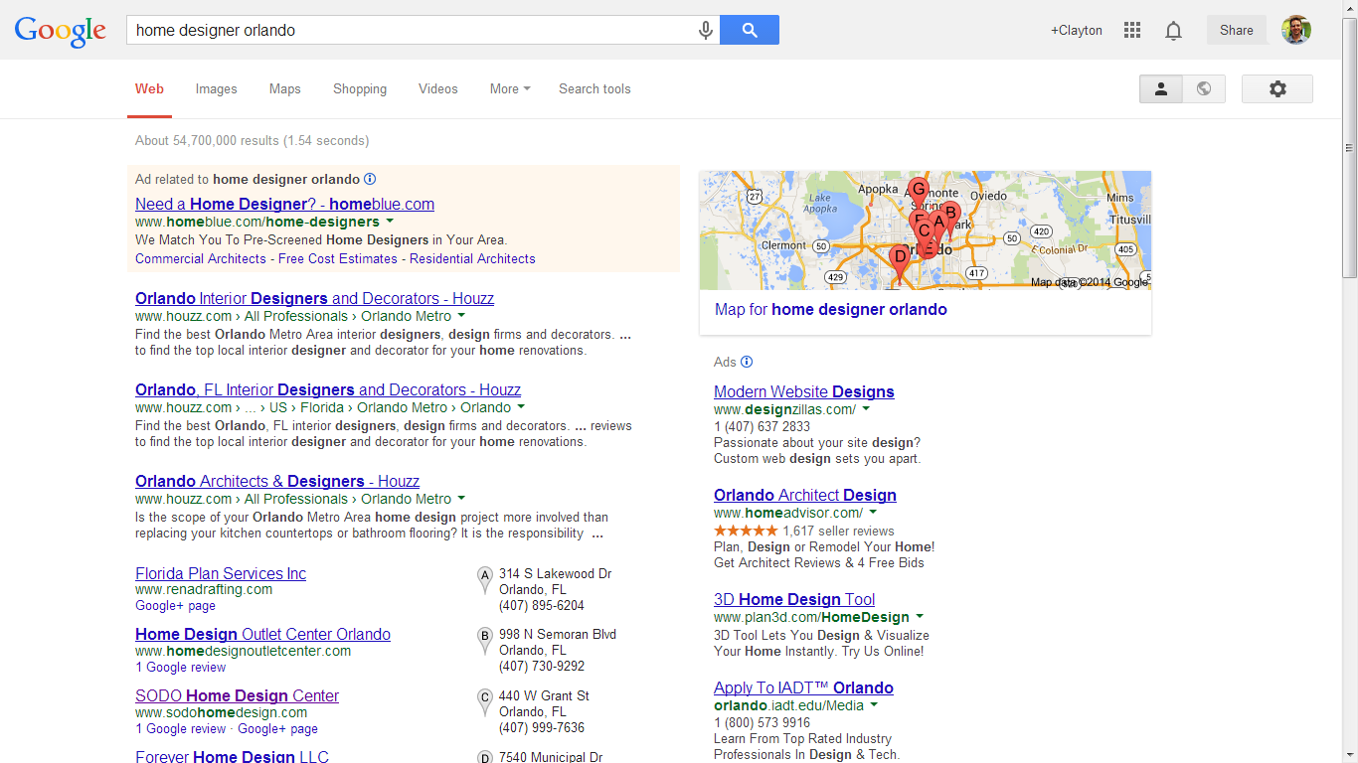Open dropdown arrow next to plan3d.com URL
This screenshot has width=1358, height=763.
(920, 617)
